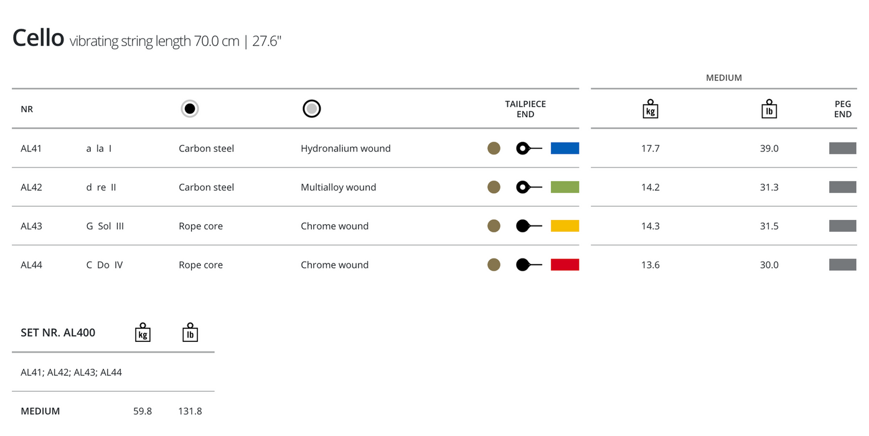Image resolution: width=869 pixels, height=436 pixels.
Task: Click the lb icon beside SET NR. AL400
Action: click(x=190, y=333)
